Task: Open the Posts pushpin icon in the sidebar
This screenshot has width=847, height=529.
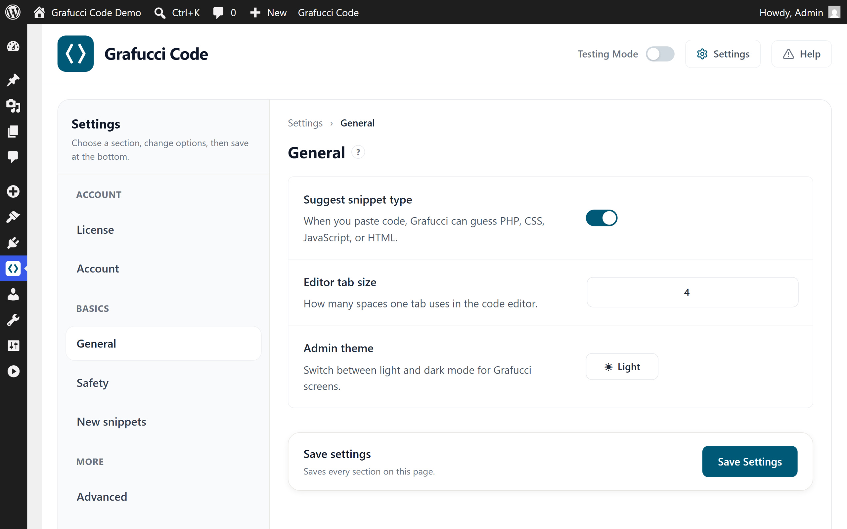Action: pos(13,80)
